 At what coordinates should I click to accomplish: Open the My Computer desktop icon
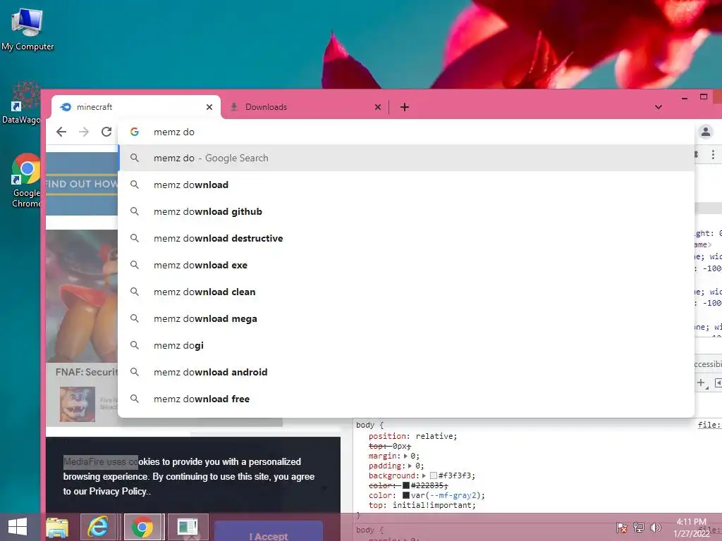27,29
